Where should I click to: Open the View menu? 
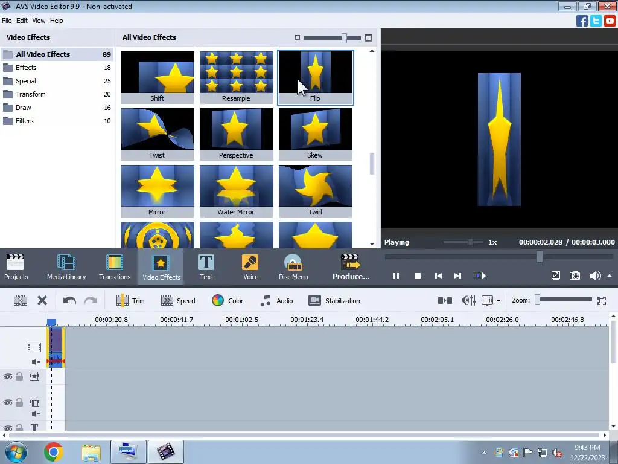coord(39,21)
